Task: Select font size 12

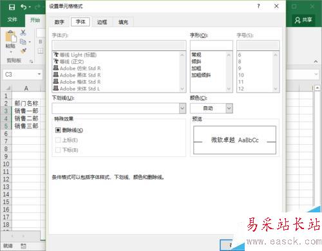Action: (241, 89)
